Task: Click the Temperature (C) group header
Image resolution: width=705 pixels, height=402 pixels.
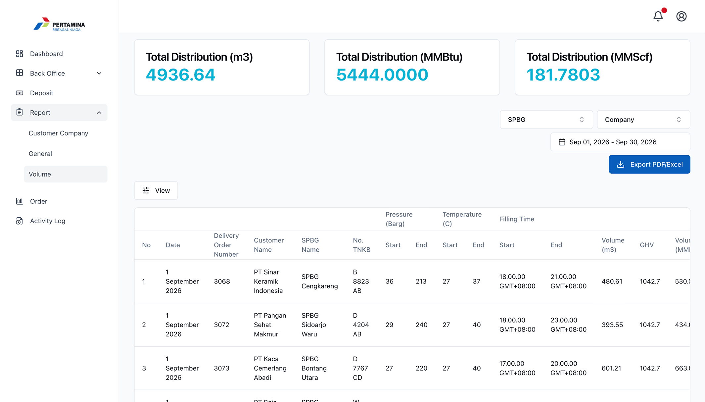Action: tap(462, 219)
